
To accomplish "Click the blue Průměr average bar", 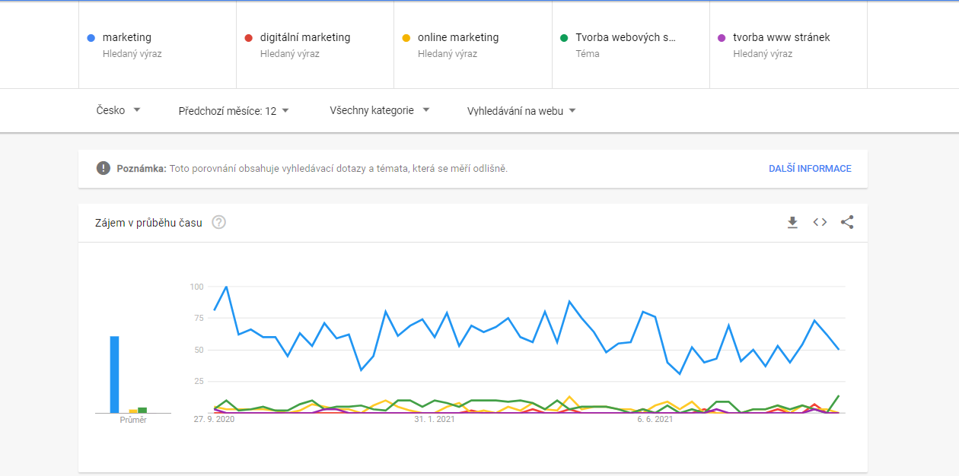I will pos(115,375).
